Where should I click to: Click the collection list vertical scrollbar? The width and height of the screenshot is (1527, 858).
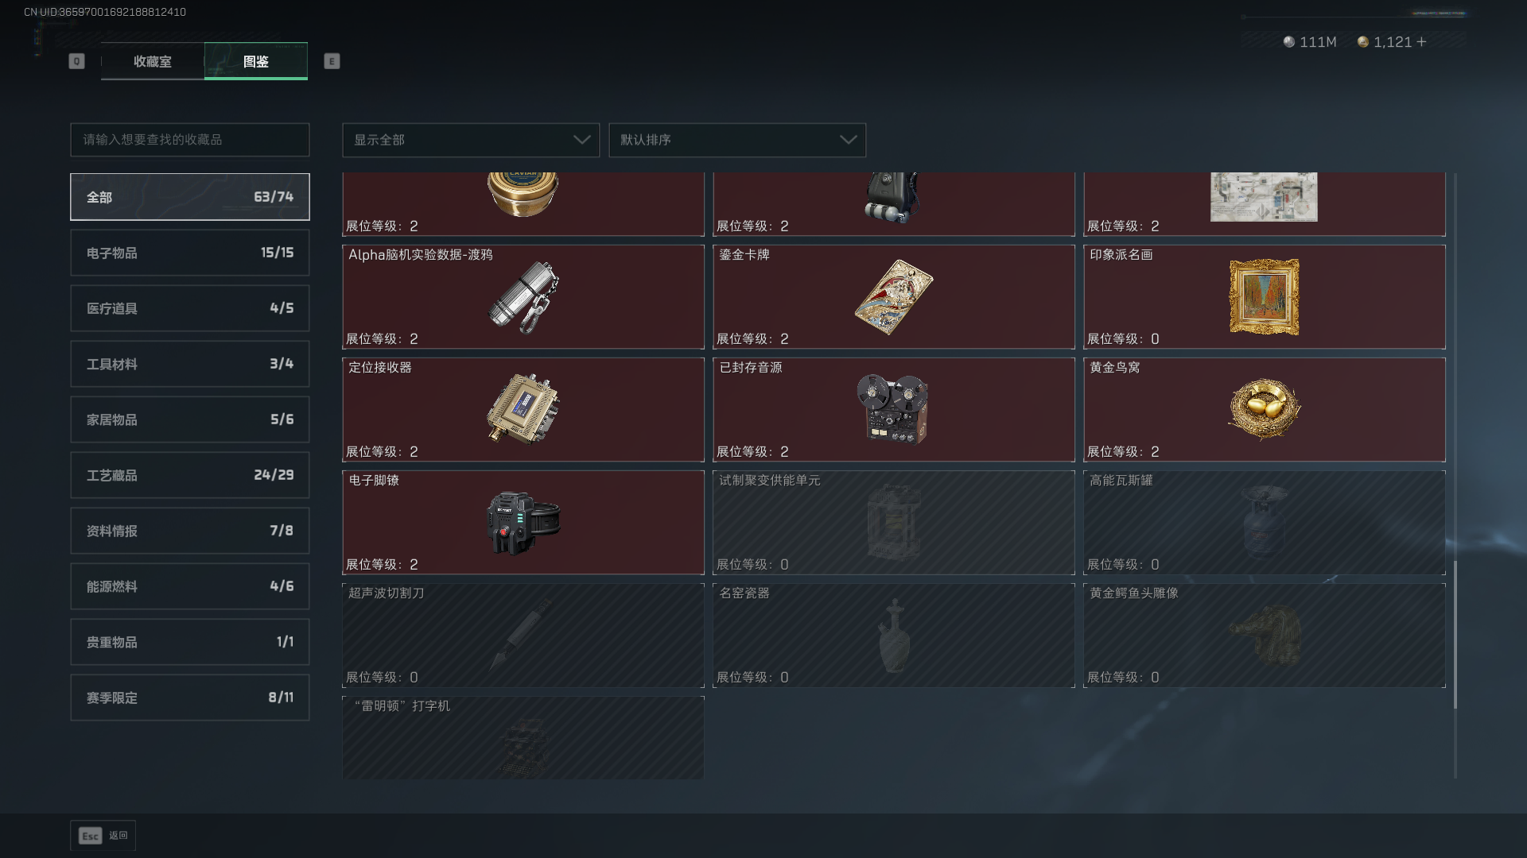1455,635
